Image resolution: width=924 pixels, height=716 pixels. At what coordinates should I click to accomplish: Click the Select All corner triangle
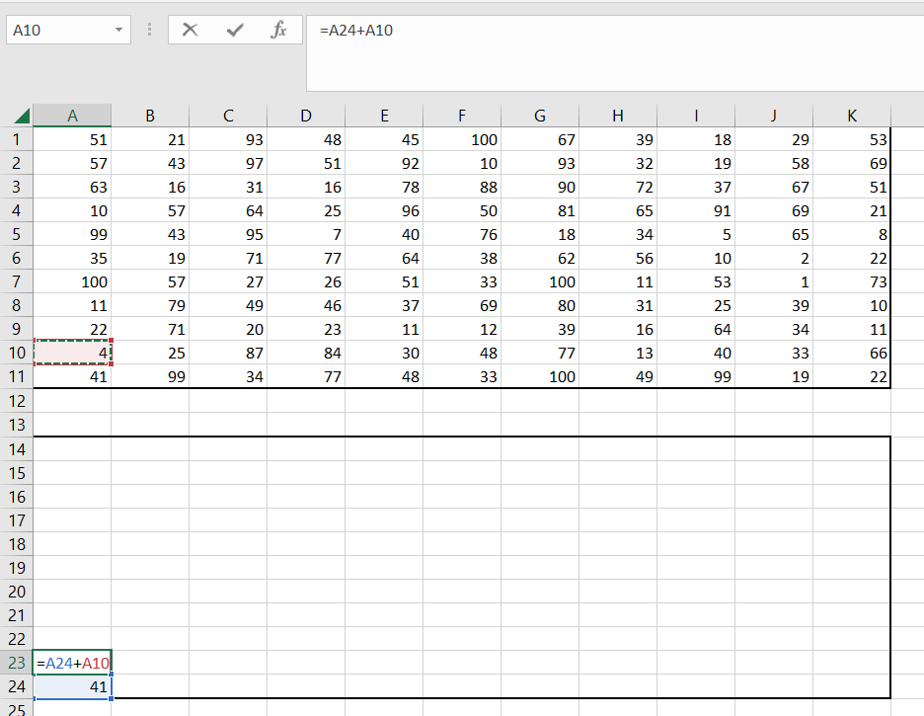pos(22,117)
